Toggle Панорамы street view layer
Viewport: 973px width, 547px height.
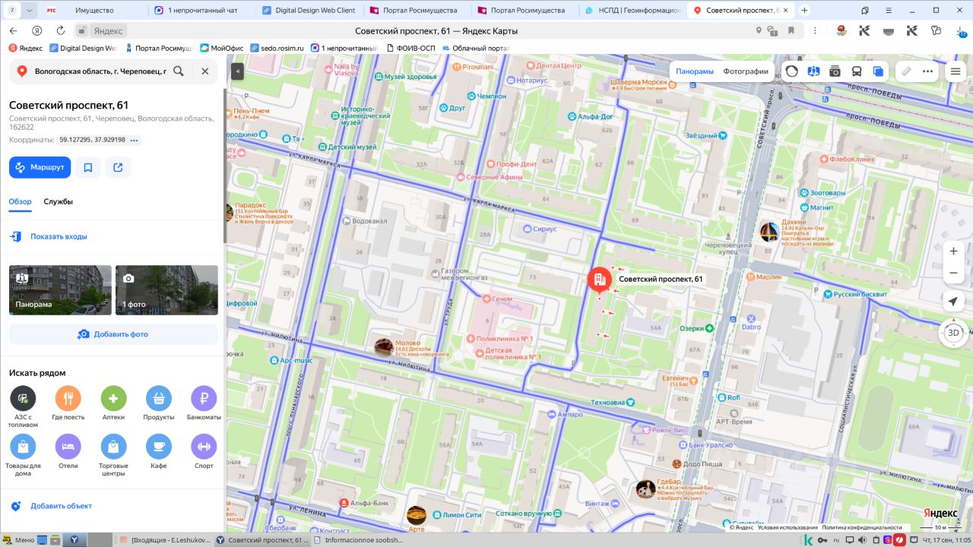(695, 71)
